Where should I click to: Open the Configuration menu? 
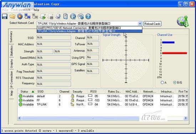(21, 10)
